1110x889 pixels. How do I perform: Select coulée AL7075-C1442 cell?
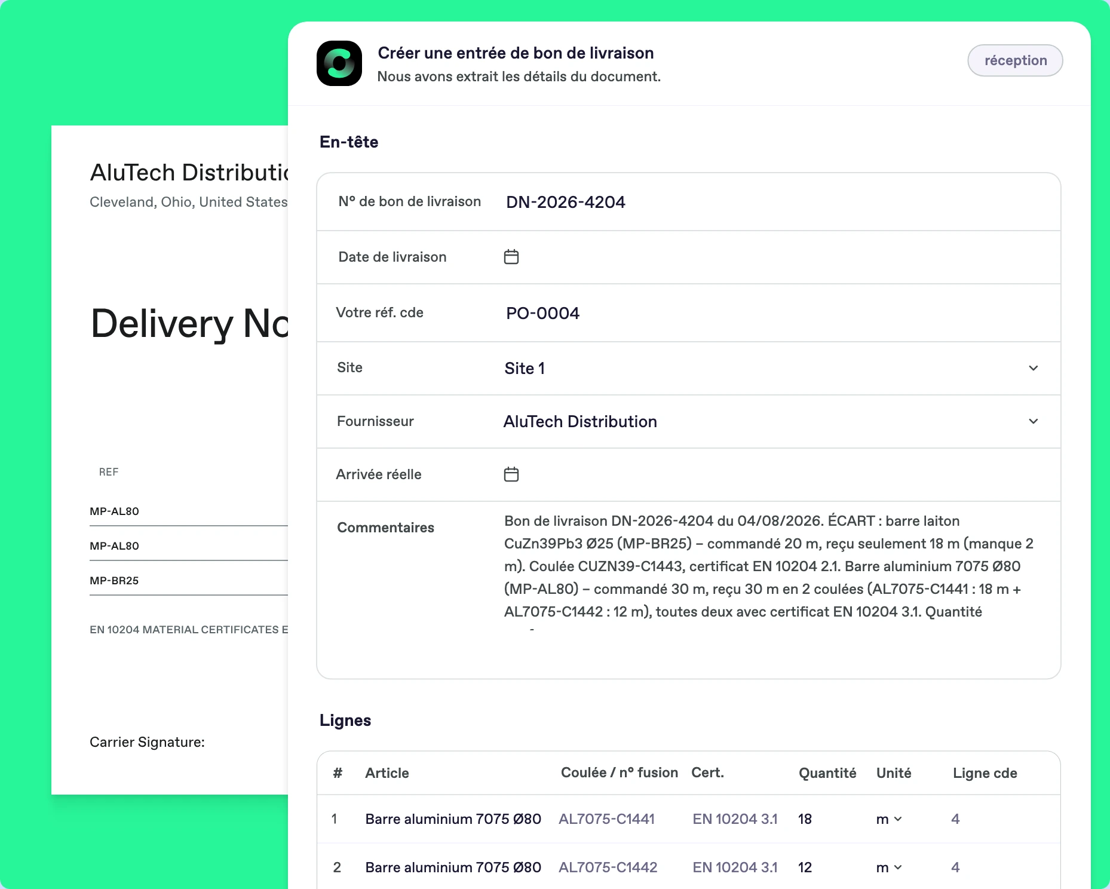click(x=608, y=867)
